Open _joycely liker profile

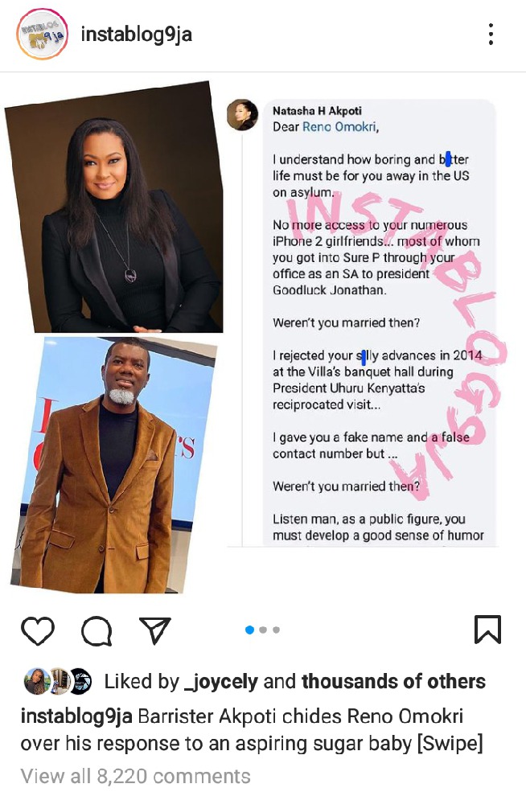point(221,681)
